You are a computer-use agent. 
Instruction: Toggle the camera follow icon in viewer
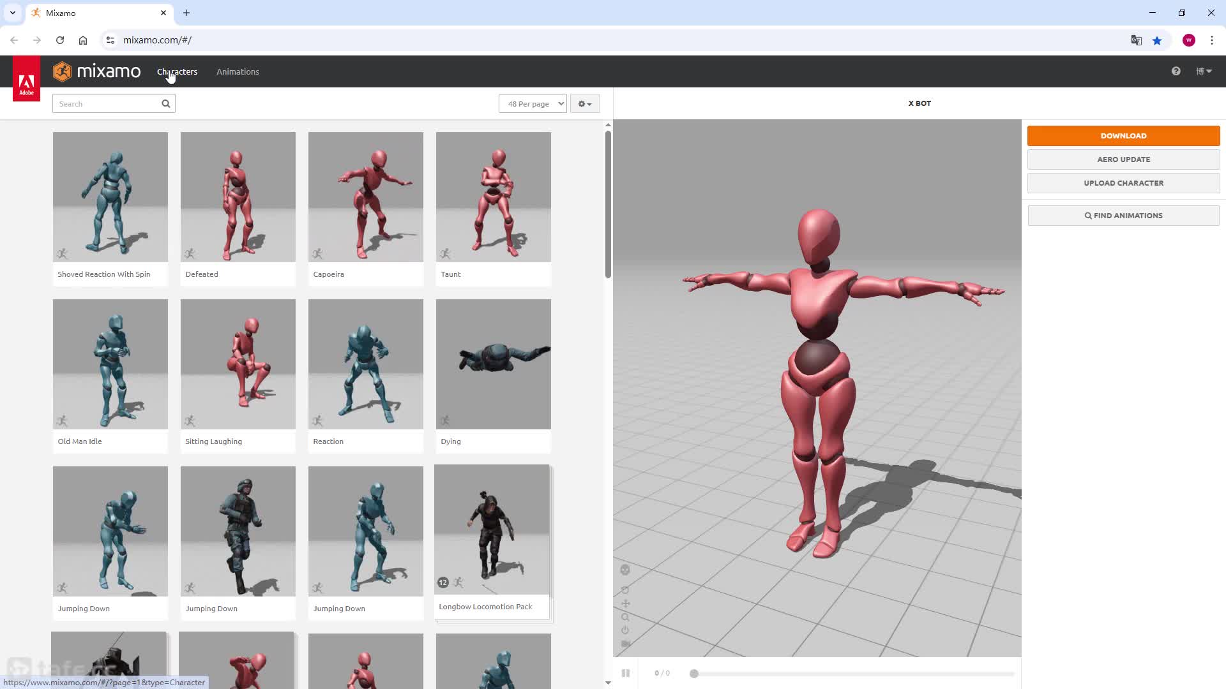click(x=625, y=644)
